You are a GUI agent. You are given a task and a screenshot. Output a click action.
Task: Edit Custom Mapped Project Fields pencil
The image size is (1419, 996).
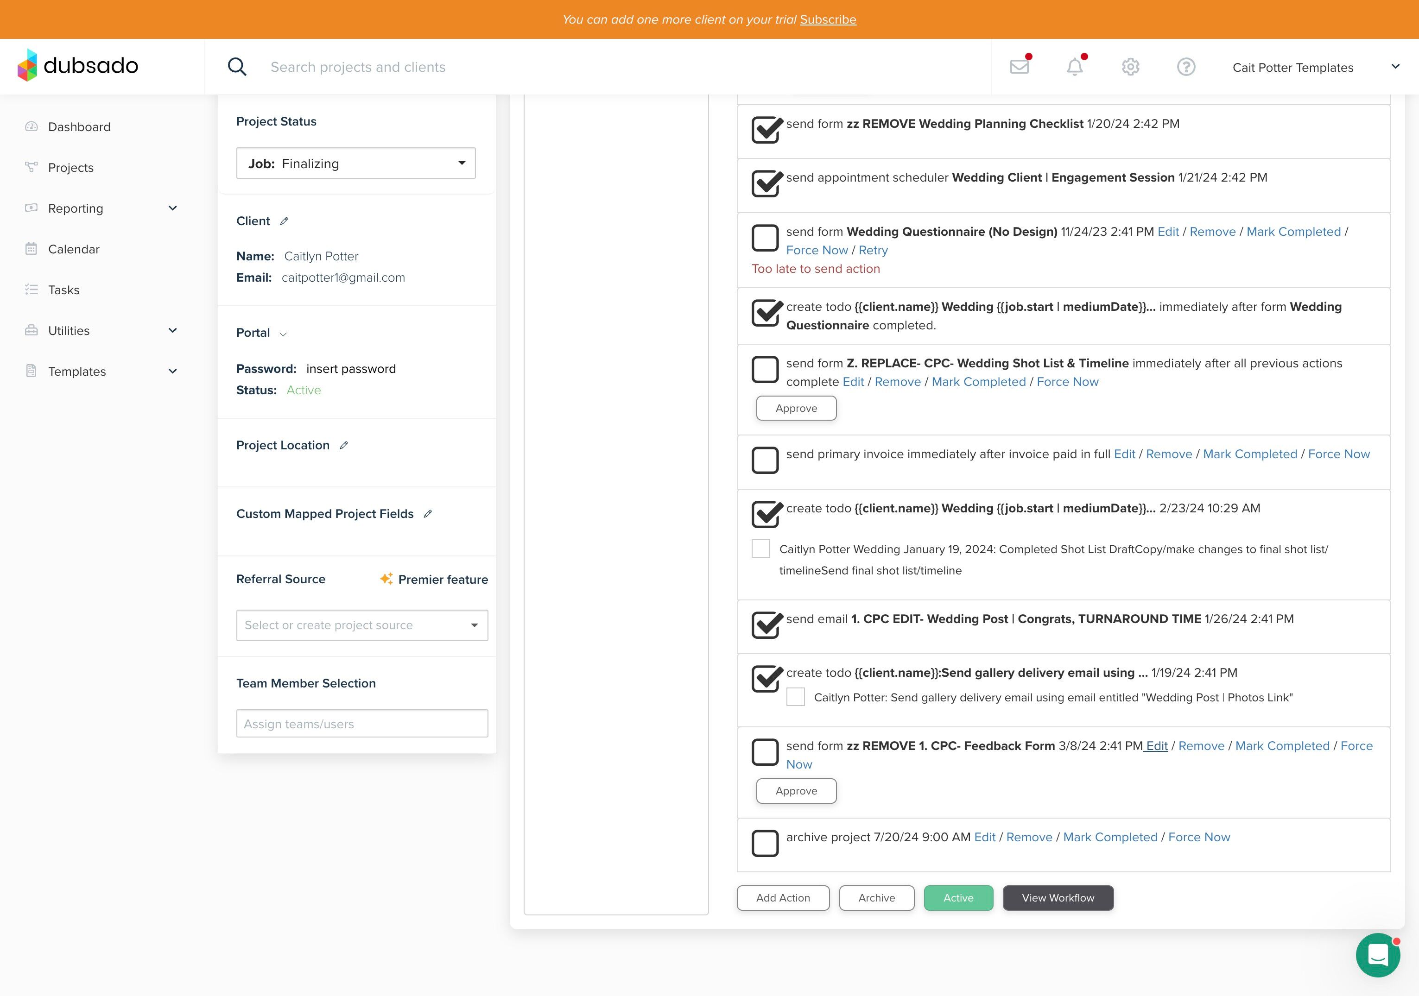[428, 514]
